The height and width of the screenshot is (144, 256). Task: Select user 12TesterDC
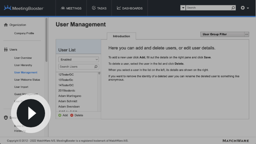[66, 74]
